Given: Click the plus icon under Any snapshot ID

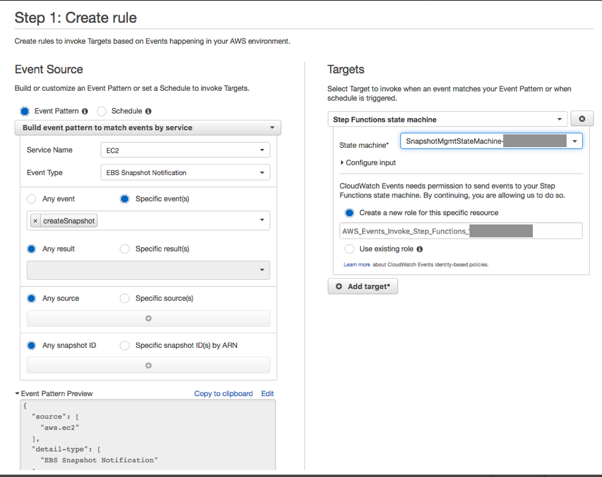Looking at the screenshot, I should click(x=148, y=365).
